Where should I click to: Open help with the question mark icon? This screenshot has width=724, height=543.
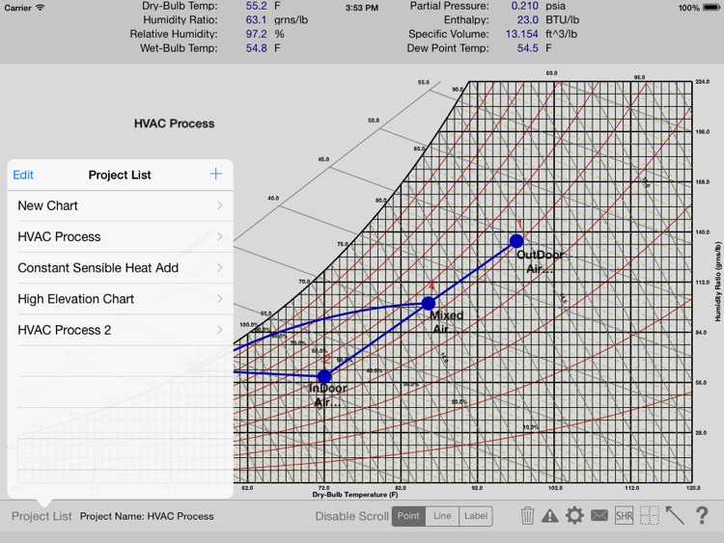[x=702, y=515]
